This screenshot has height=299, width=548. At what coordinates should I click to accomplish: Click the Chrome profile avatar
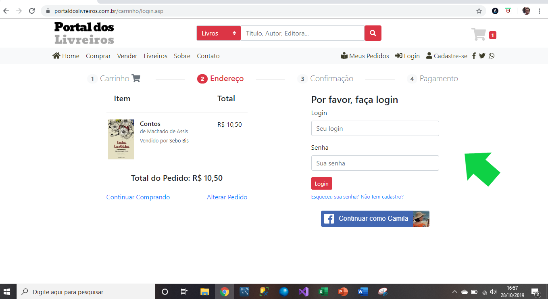526,11
